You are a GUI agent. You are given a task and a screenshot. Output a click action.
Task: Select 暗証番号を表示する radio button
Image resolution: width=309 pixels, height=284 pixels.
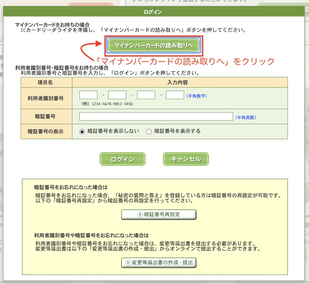click(x=149, y=132)
